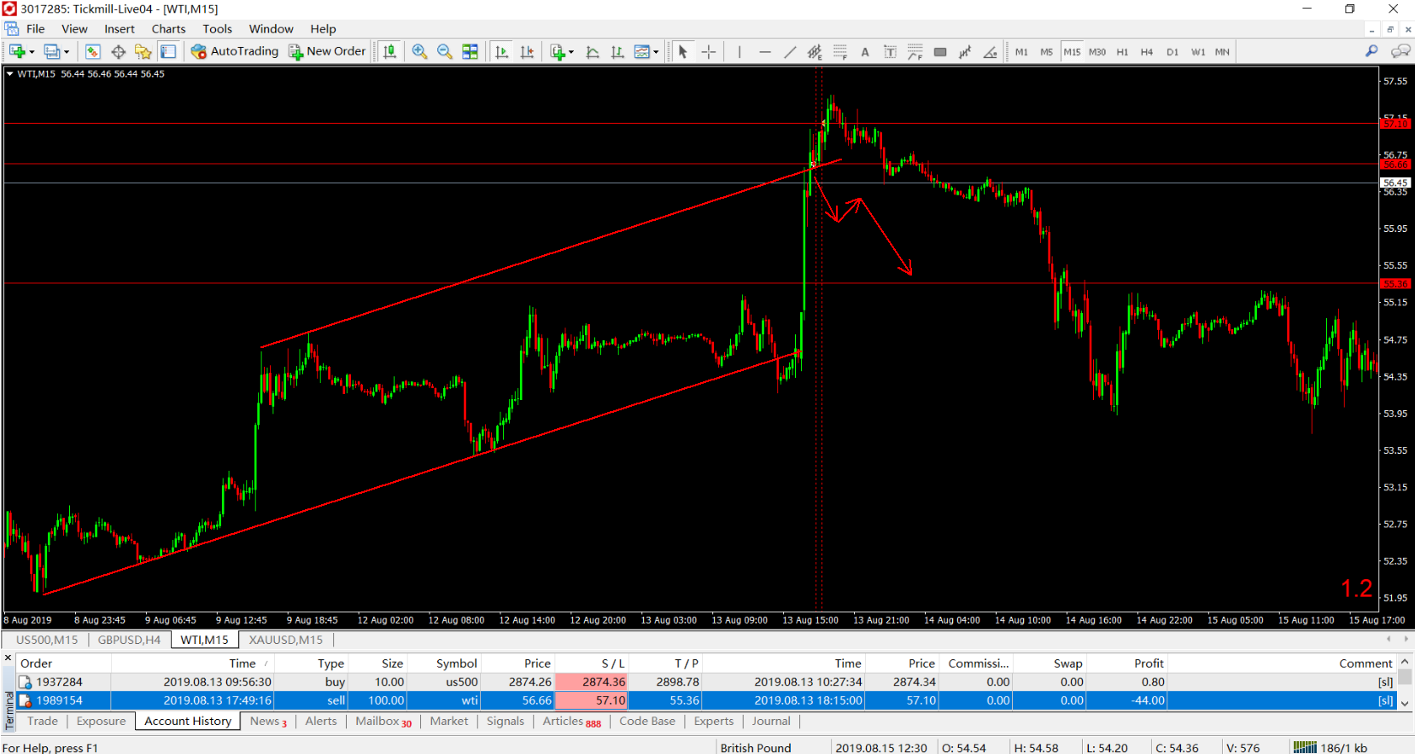Tile the chart windows
1415x754 pixels.
(x=470, y=51)
